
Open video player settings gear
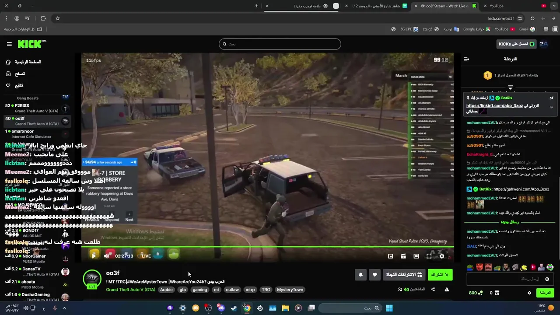[x=442, y=256]
